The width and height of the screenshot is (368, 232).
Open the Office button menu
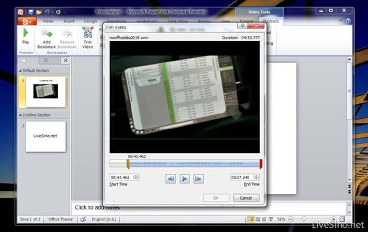(x=27, y=22)
